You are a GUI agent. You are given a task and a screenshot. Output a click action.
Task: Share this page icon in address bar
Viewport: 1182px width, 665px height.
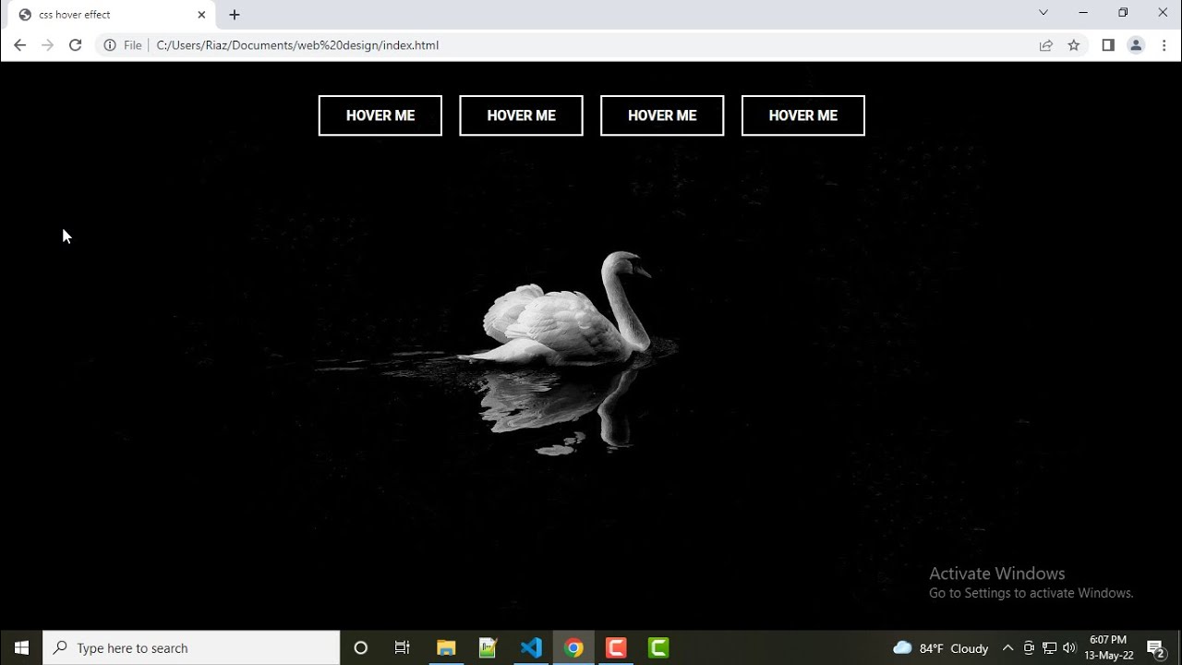tap(1046, 45)
